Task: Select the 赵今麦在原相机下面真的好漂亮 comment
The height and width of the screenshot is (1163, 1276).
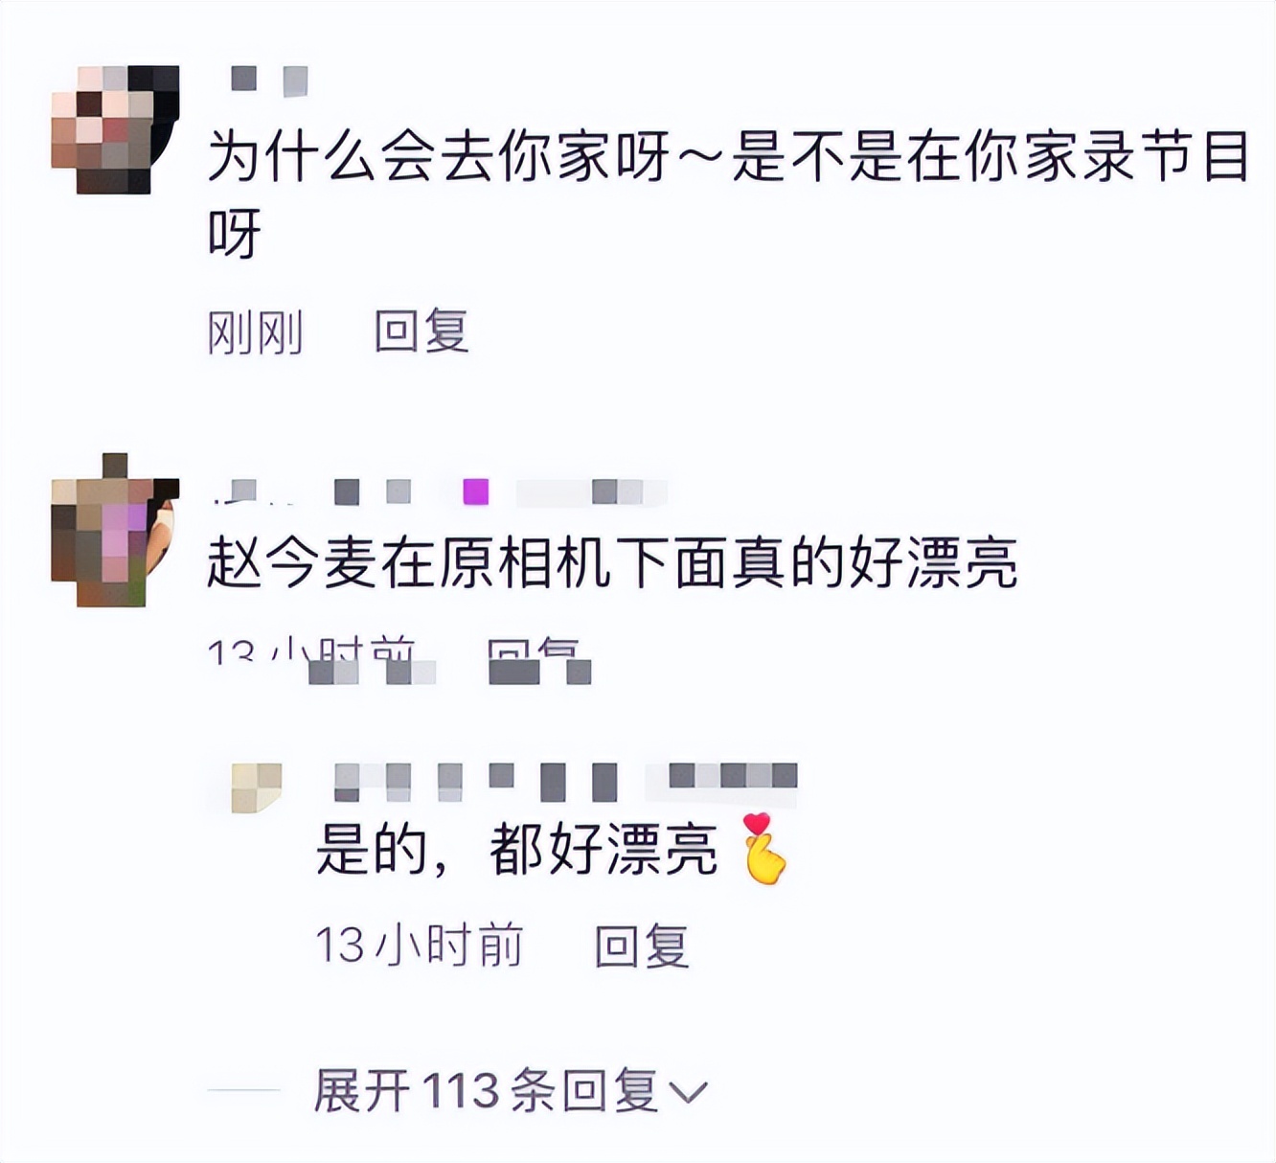Action: pos(612,562)
